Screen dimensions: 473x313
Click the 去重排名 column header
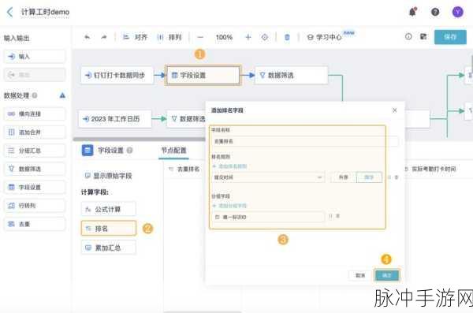tap(184, 169)
